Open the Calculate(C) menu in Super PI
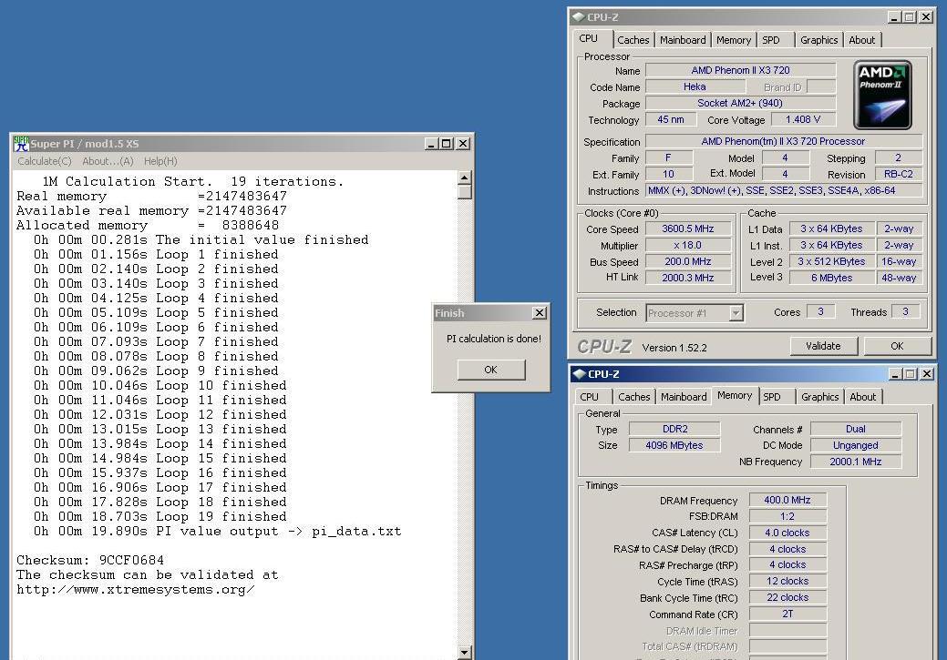 44,161
